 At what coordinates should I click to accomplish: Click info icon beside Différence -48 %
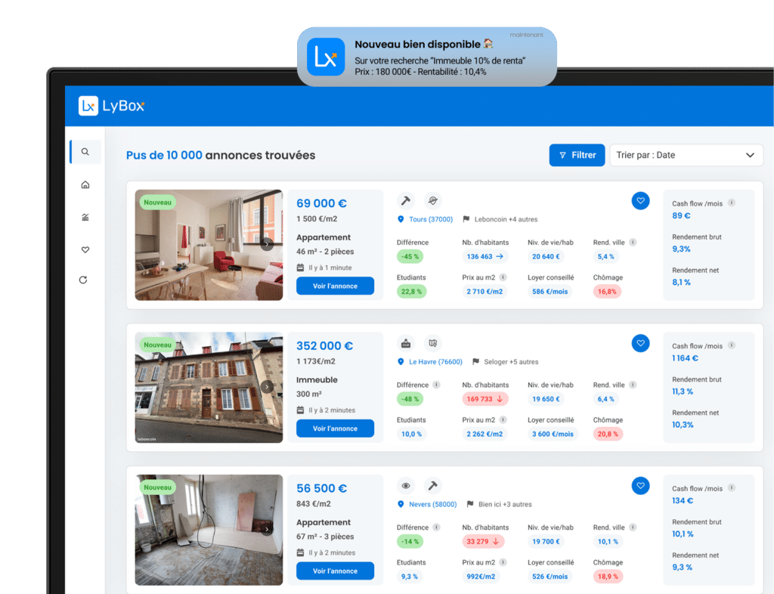(x=436, y=385)
